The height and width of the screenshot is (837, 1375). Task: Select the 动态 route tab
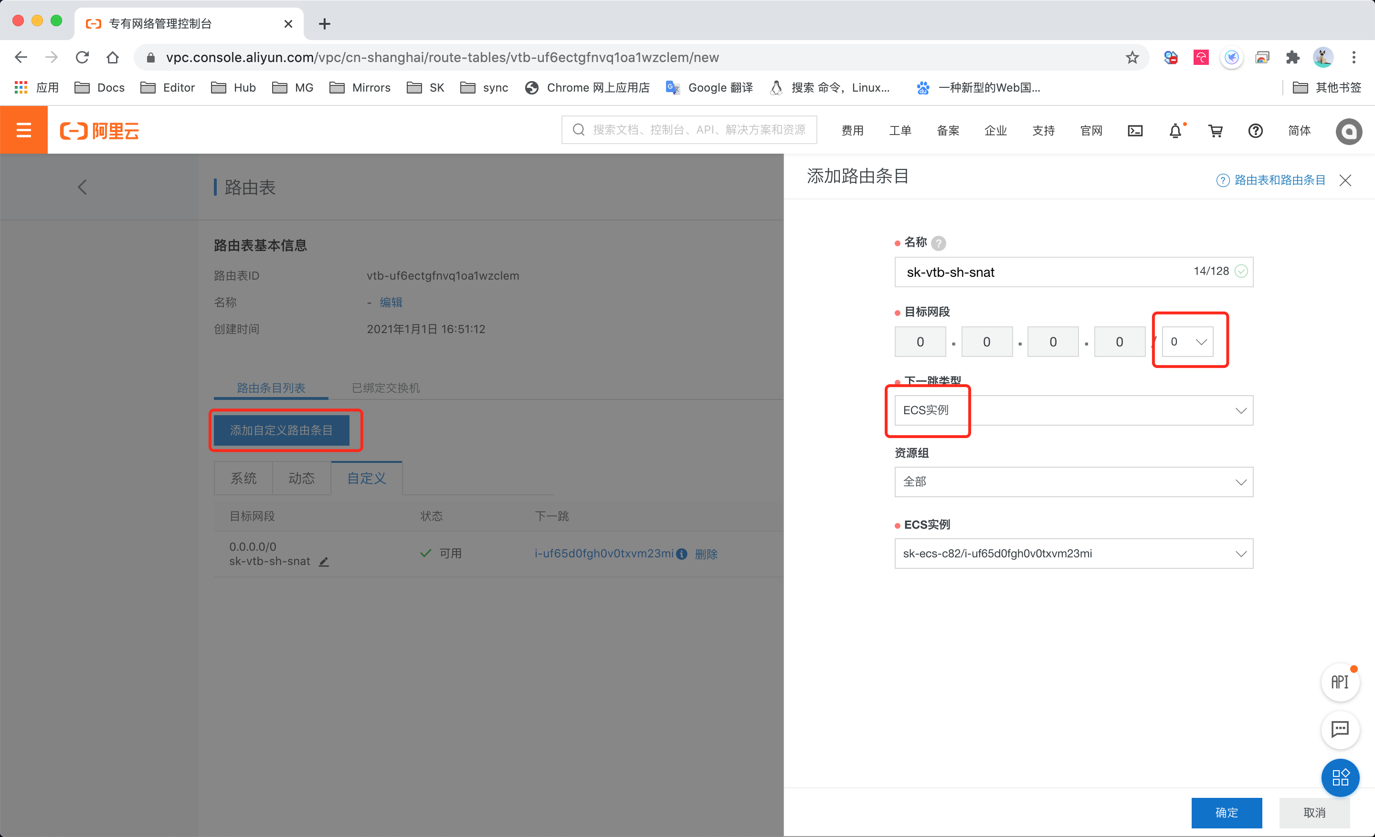pyautogui.click(x=301, y=479)
